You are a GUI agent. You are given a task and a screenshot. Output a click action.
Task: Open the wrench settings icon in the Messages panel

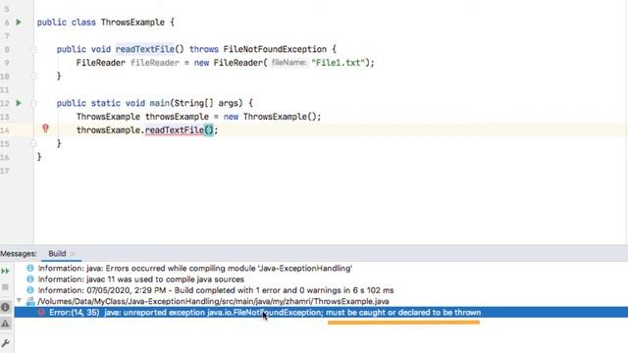[x=5, y=342]
